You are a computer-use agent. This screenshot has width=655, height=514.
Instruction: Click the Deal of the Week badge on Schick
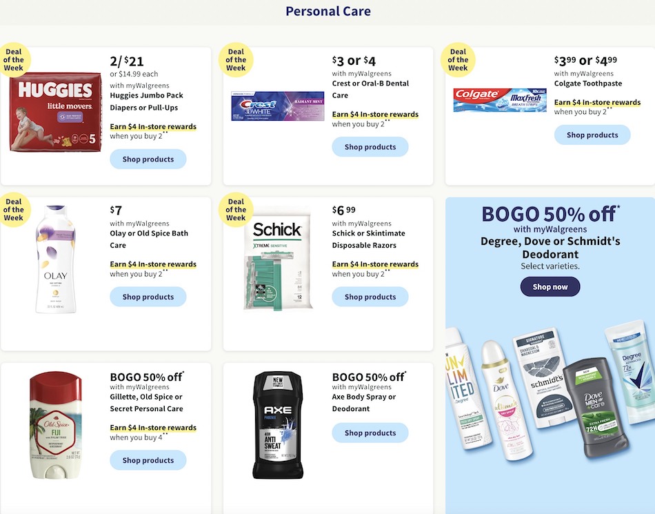pos(236,210)
